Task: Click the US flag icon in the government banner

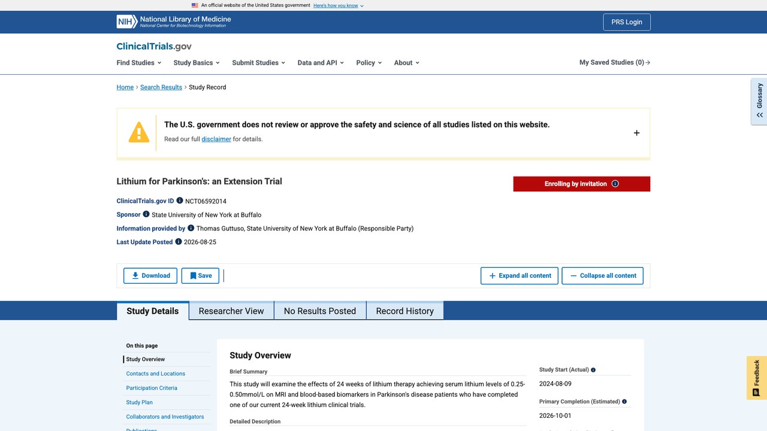Action: click(195, 5)
